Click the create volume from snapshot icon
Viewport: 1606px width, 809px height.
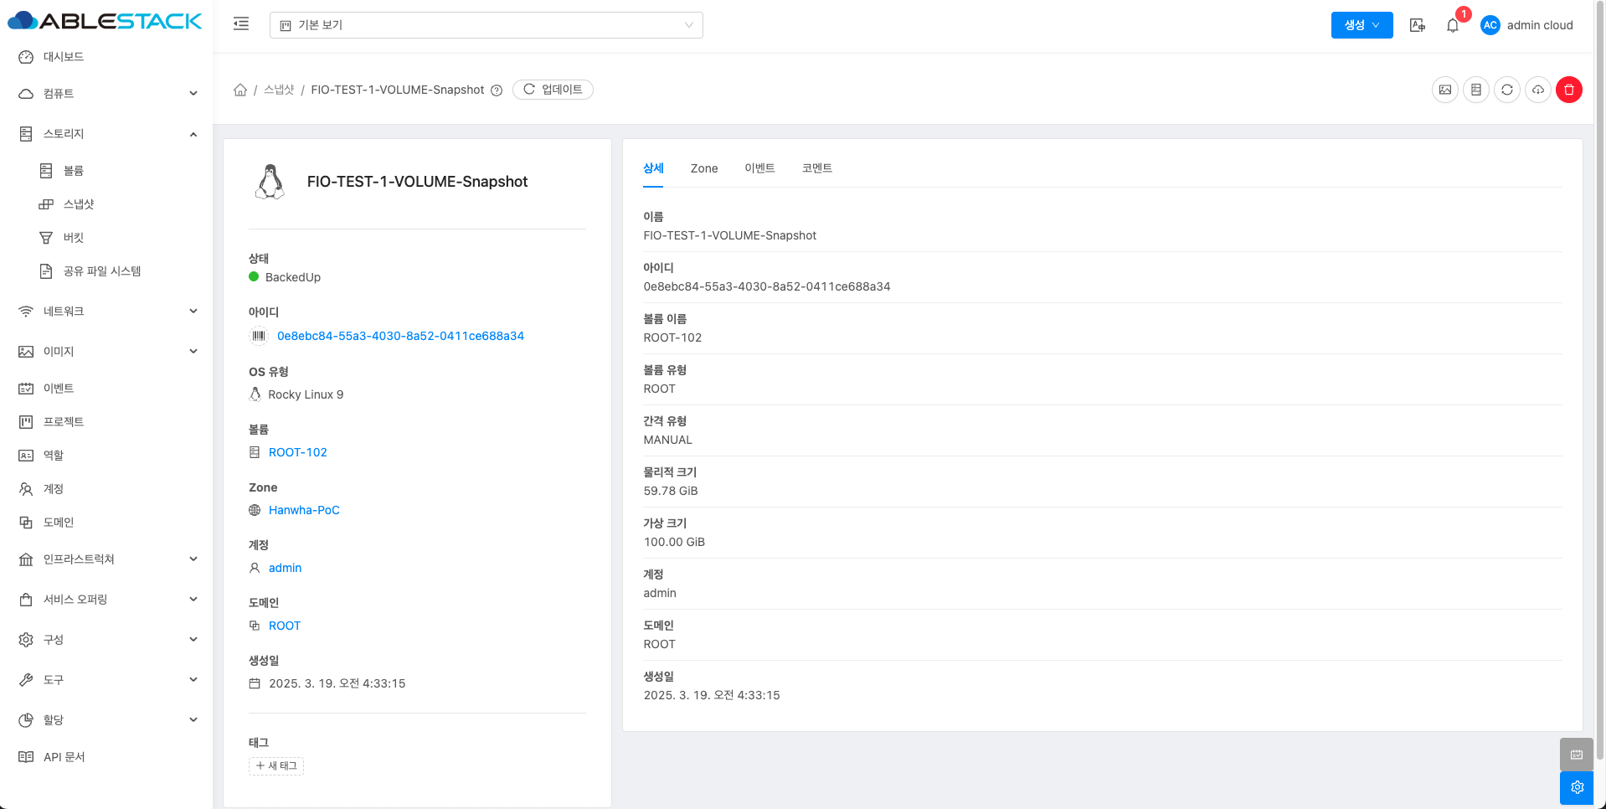(1476, 90)
